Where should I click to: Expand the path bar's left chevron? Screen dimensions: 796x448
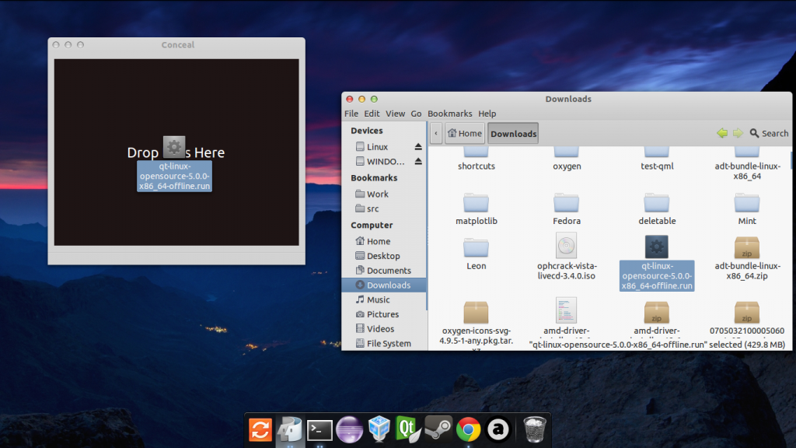(x=436, y=134)
